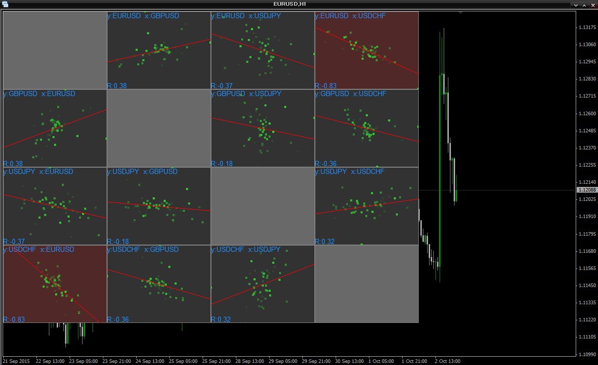Open the red y:USDCHF x:EURUSD panel

coord(55,284)
